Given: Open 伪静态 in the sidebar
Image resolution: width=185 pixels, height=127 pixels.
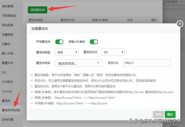Looking at the screenshot, I should coord(6,44).
